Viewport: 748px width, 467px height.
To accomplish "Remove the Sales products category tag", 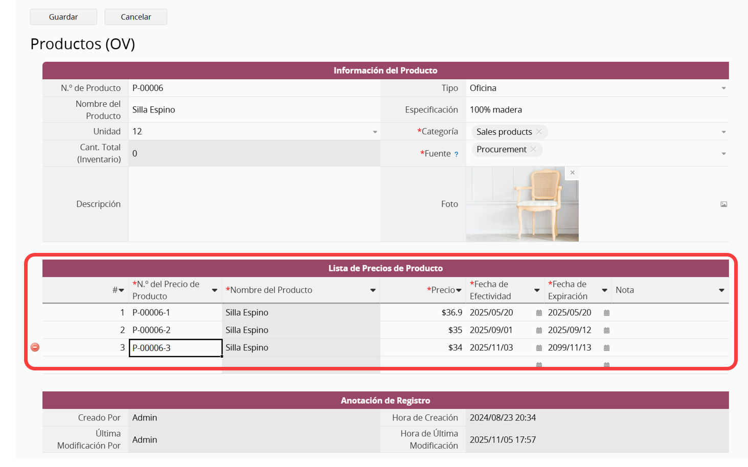I will click(539, 132).
